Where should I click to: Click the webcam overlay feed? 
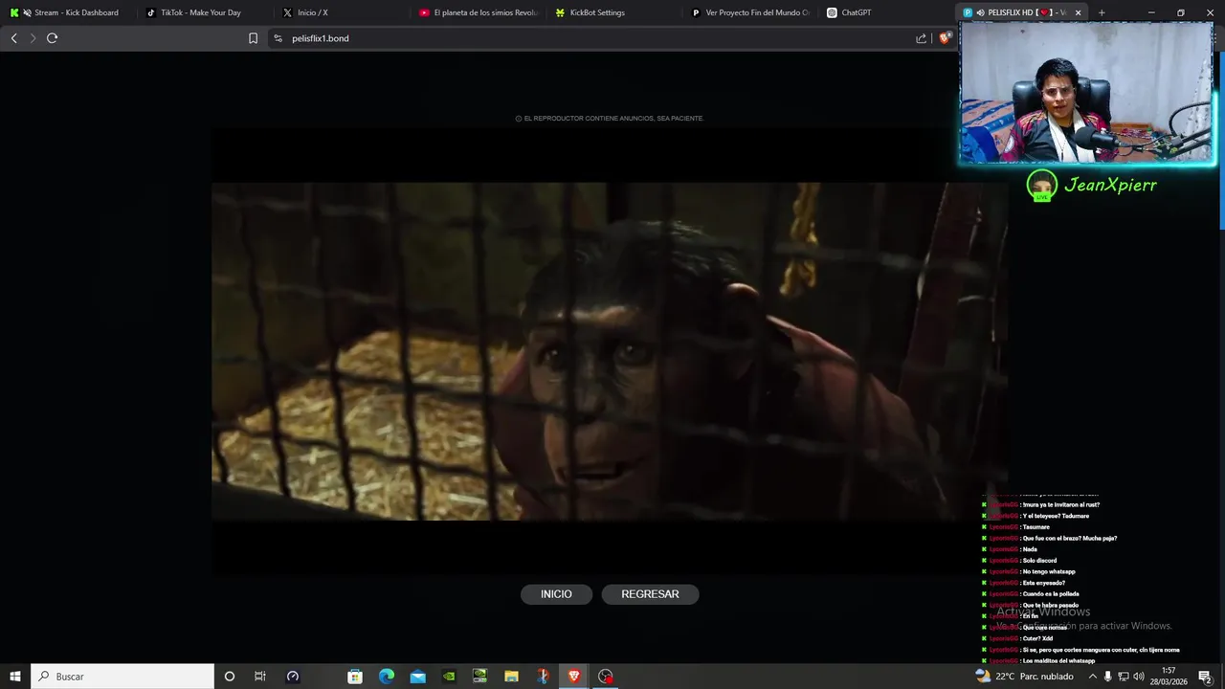pyautogui.click(x=1087, y=93)
